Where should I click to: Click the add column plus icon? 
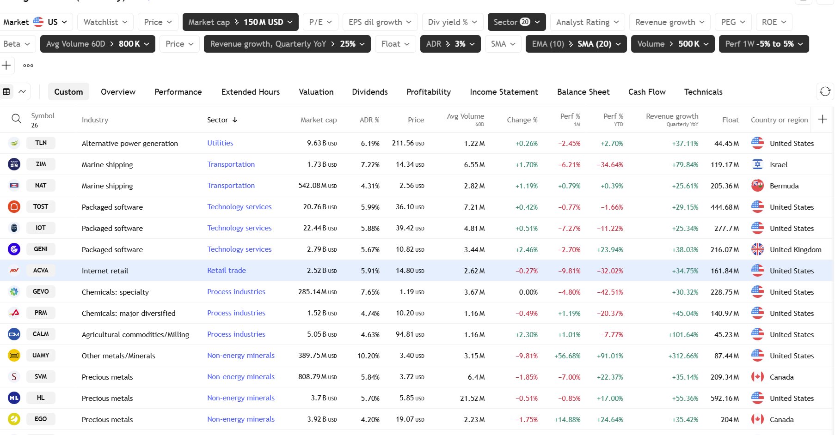click(x=823, y=120)
